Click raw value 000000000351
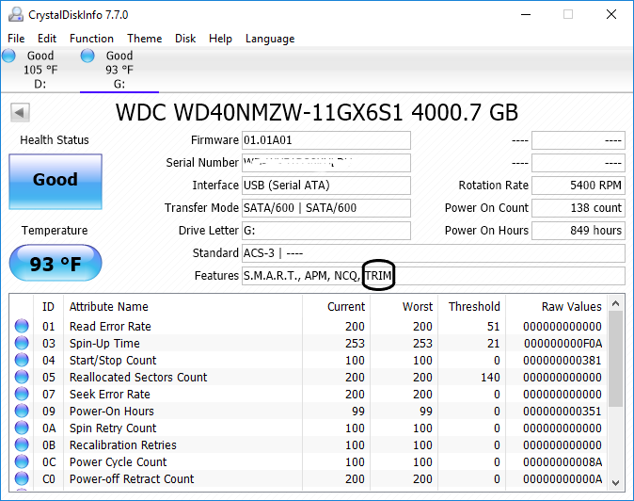The height and width of the screenshot is (501, 634). (x=562, y=412)
